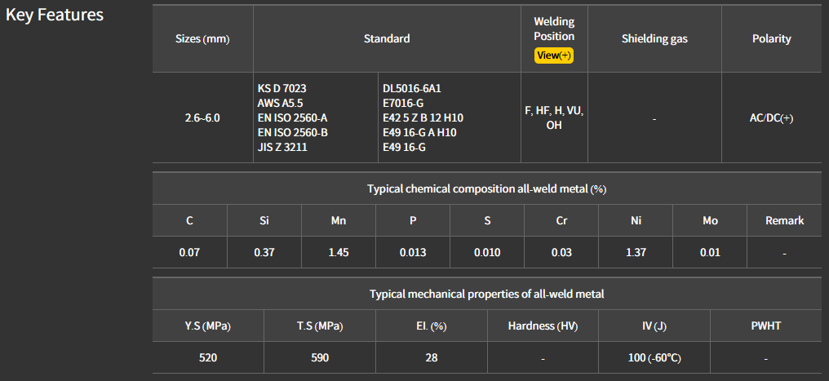Click the Key Features heading
The height and width of the screenshot is (381, 829).
[x=55, y=16]
